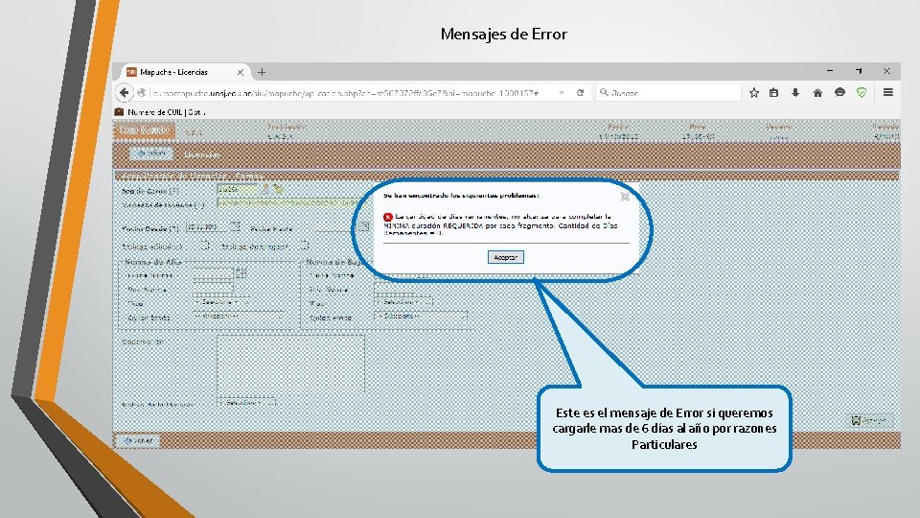Open the Fecha Hasta calendar picker
Image resolution: width=920 pixels, height=518 pixels.
coord(363,226)
